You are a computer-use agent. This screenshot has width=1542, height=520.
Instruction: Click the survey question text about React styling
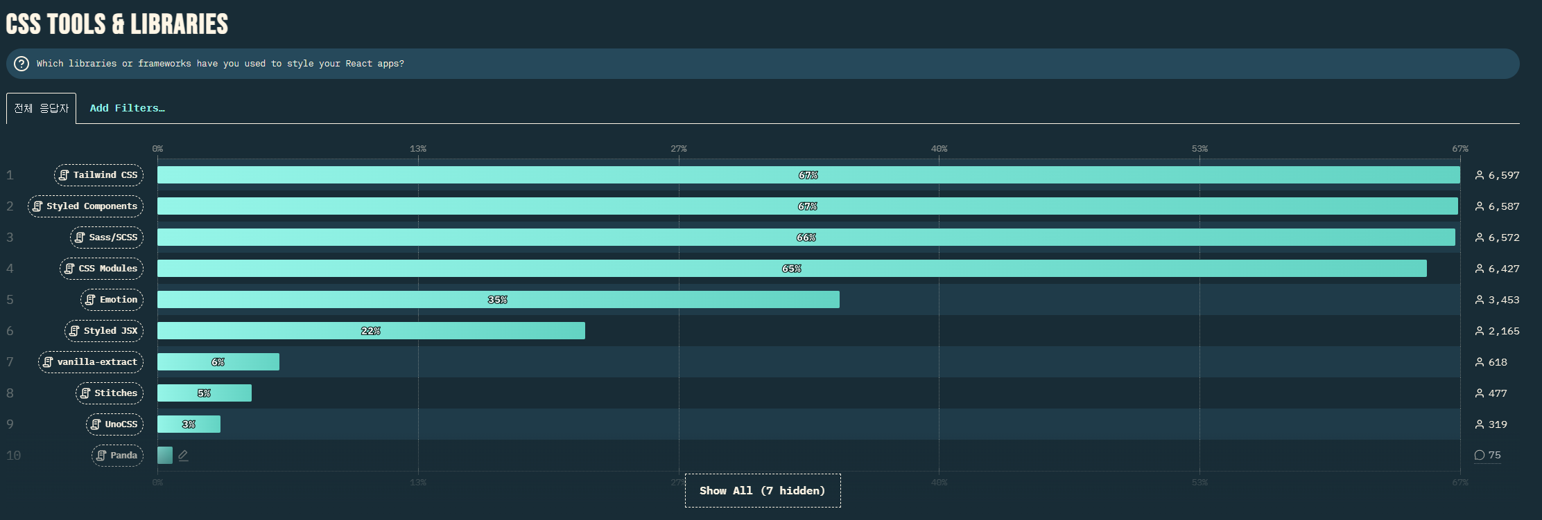point(220,64)
